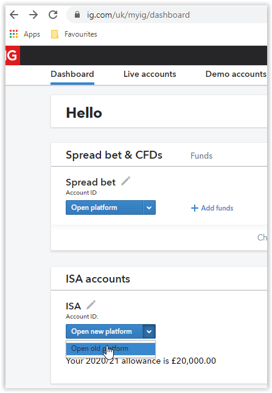The height and width of the screenshot is (393, 272).
Task: Collapse the ISA Open new platform dropdown arrow
Action: (149, 331)
